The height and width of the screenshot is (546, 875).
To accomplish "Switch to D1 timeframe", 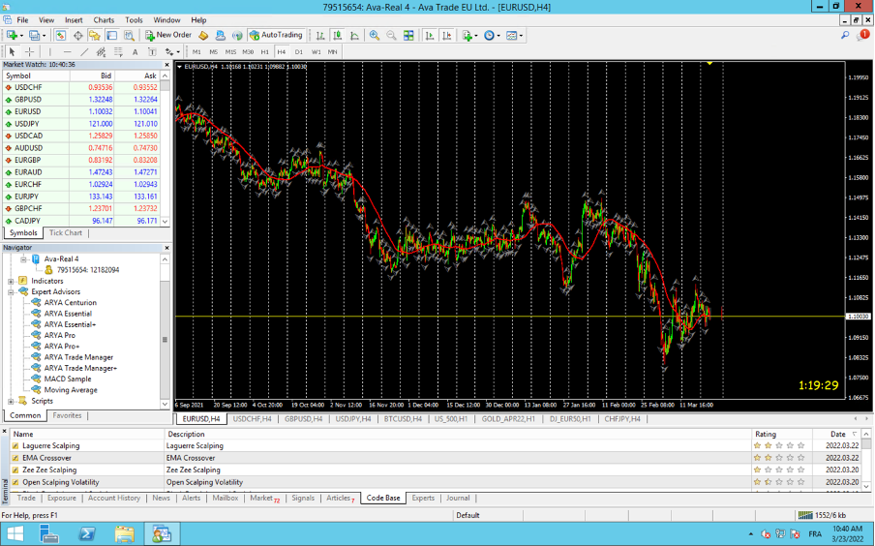I will [x=298, y=52].
